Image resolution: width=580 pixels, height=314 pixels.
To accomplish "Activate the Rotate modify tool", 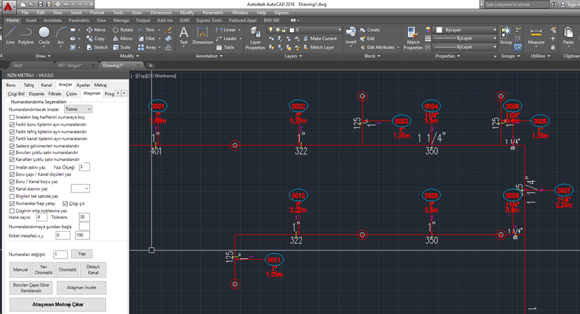I will pos(123,30).
